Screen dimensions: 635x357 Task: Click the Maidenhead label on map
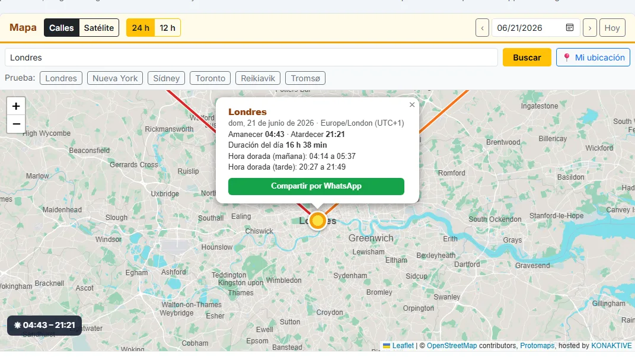coord(62,210)
